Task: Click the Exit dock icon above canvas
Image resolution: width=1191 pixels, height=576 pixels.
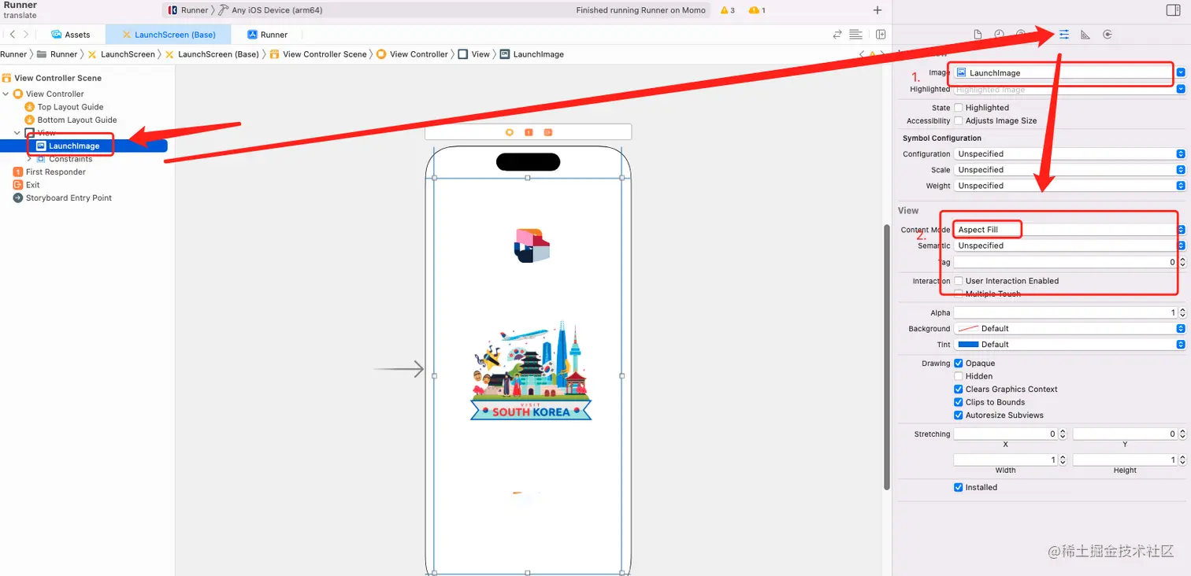Action: click(x=548, y=132)
